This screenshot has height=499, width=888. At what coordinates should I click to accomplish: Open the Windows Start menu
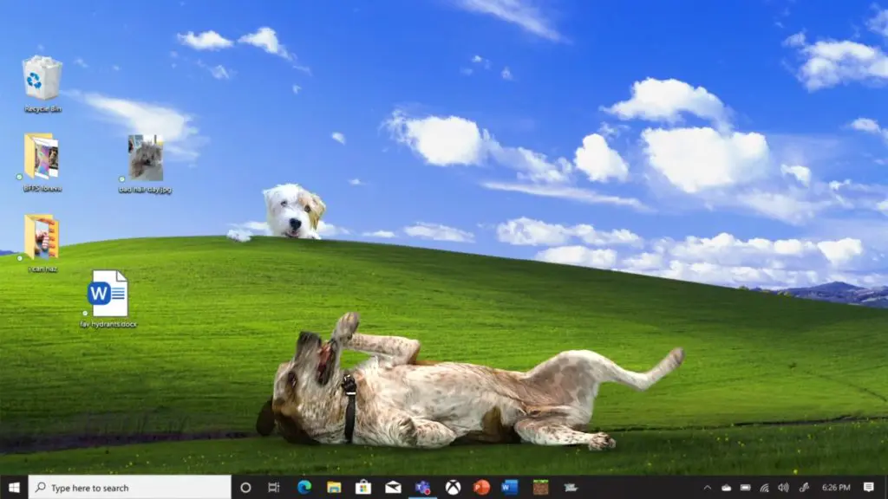(x=14, y=487)
